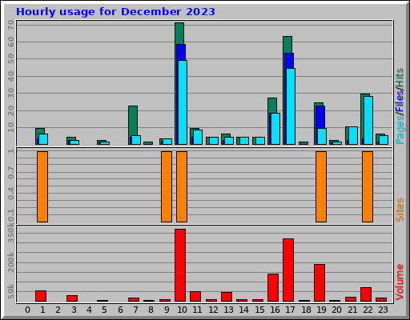Click the y-axis label "200k"

11,262
